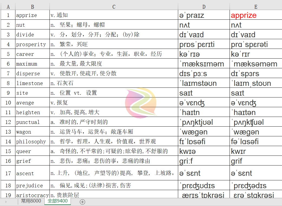
Task: Select column E header
Action: click(x=256, y=7)
